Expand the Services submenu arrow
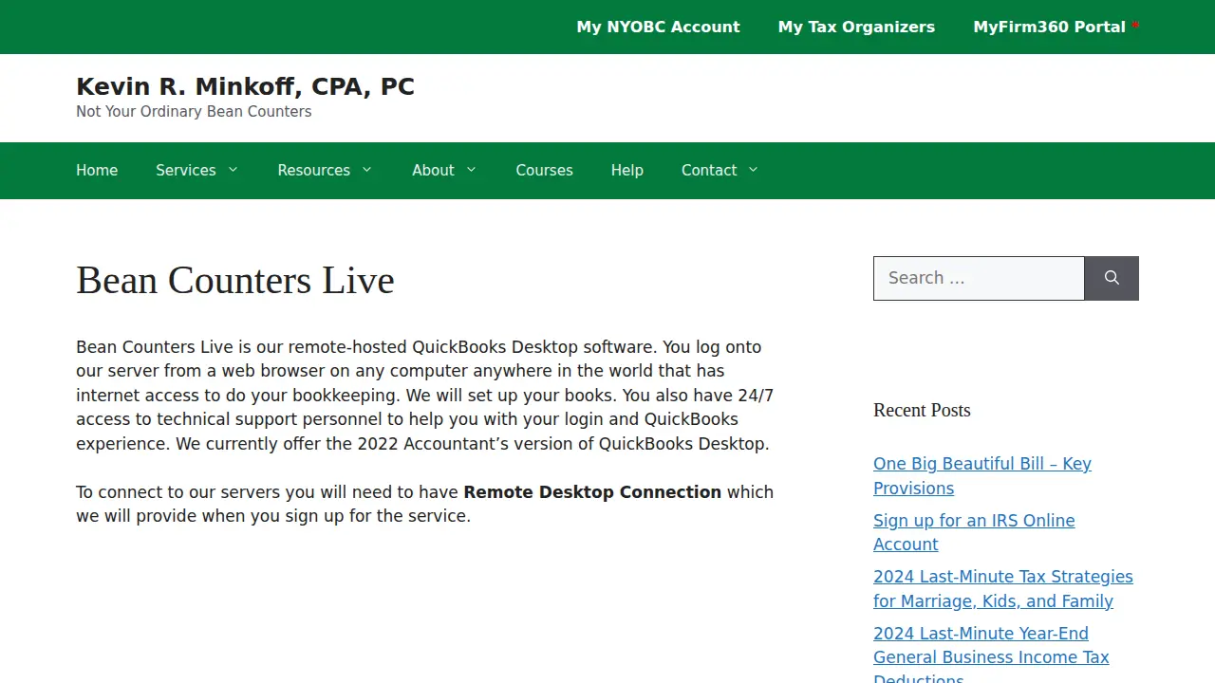 (233, 170)
